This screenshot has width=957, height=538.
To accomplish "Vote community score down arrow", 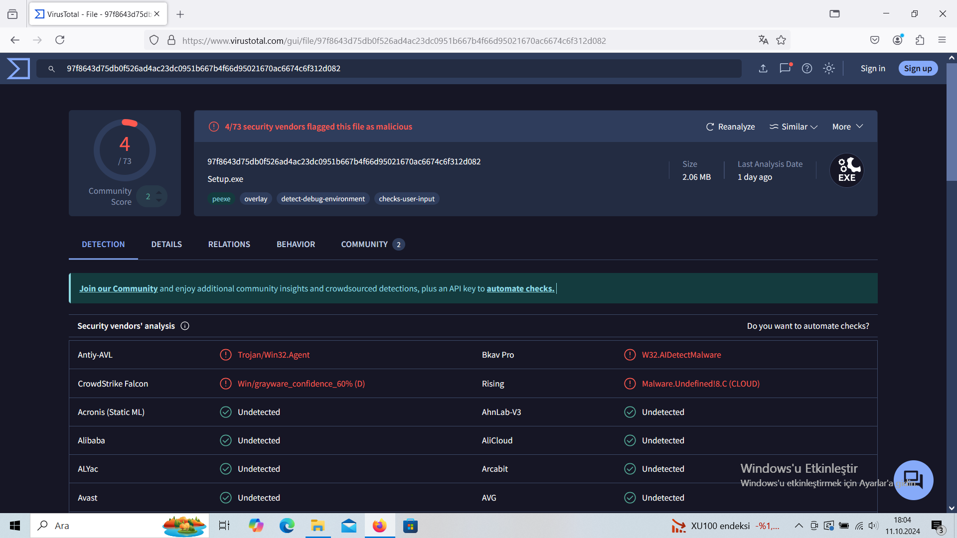I will [x=159, y=200].
